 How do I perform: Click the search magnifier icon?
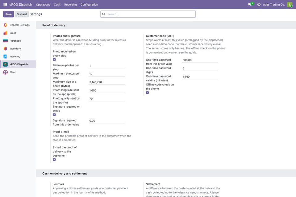coord(104,14)
